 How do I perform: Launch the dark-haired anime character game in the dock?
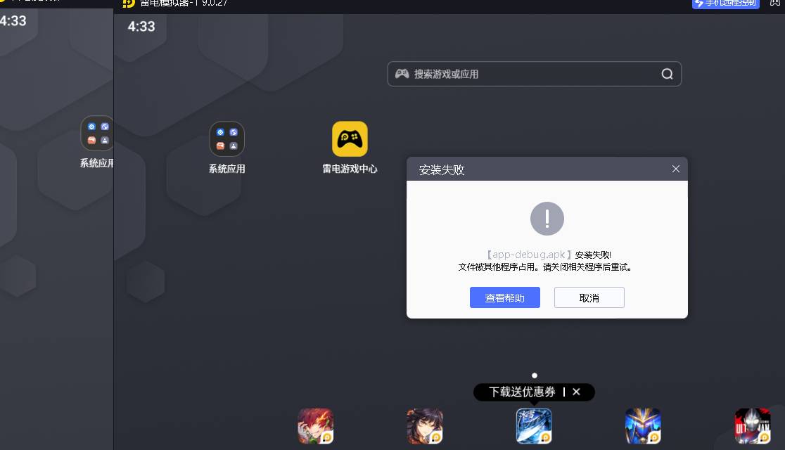pos(424,426)
